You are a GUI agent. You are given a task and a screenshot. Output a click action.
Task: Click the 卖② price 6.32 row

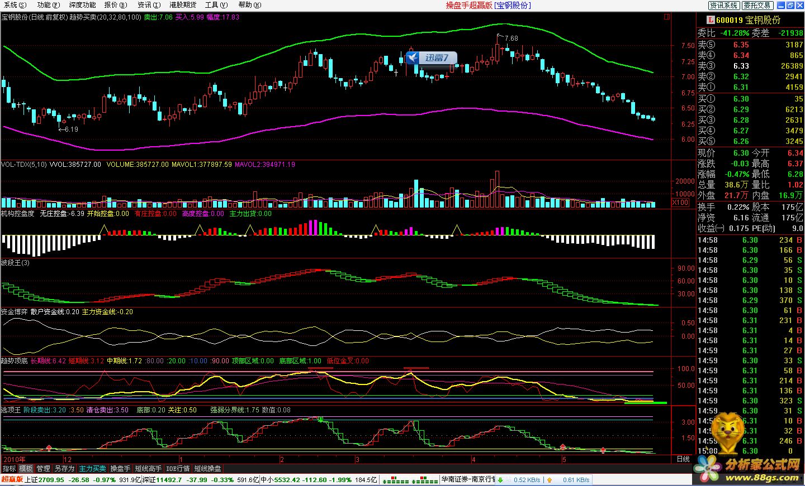(x=750, y=76)
